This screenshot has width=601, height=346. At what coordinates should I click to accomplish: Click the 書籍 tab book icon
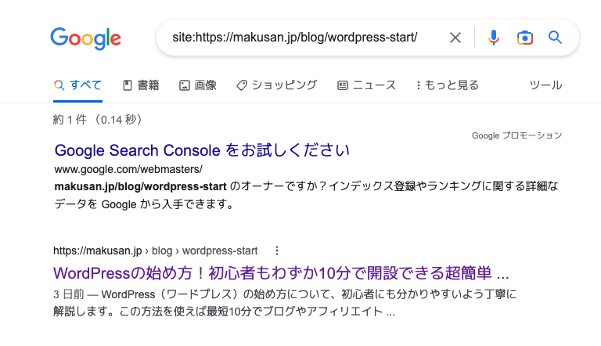coord(128,85)
